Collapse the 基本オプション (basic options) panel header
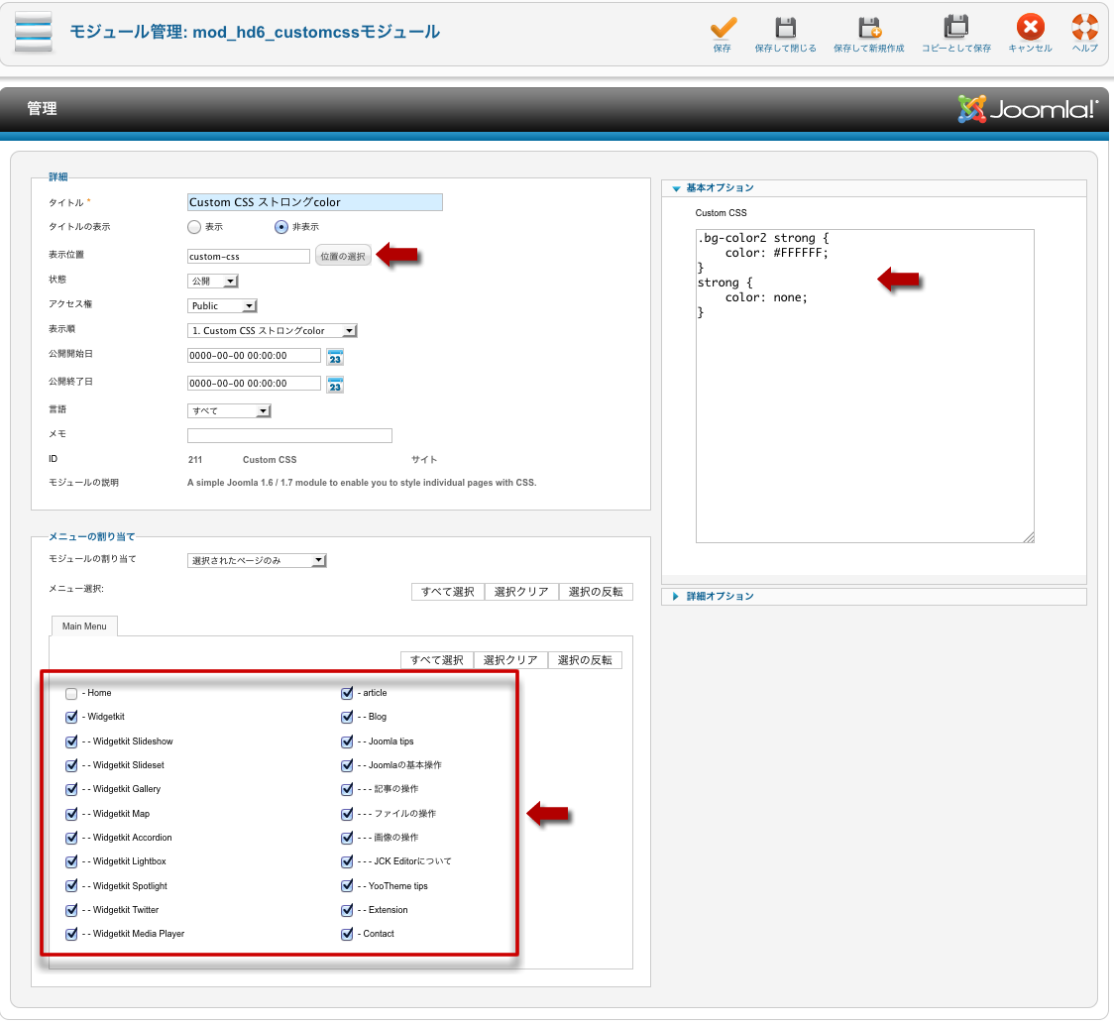 click(720, 188)
